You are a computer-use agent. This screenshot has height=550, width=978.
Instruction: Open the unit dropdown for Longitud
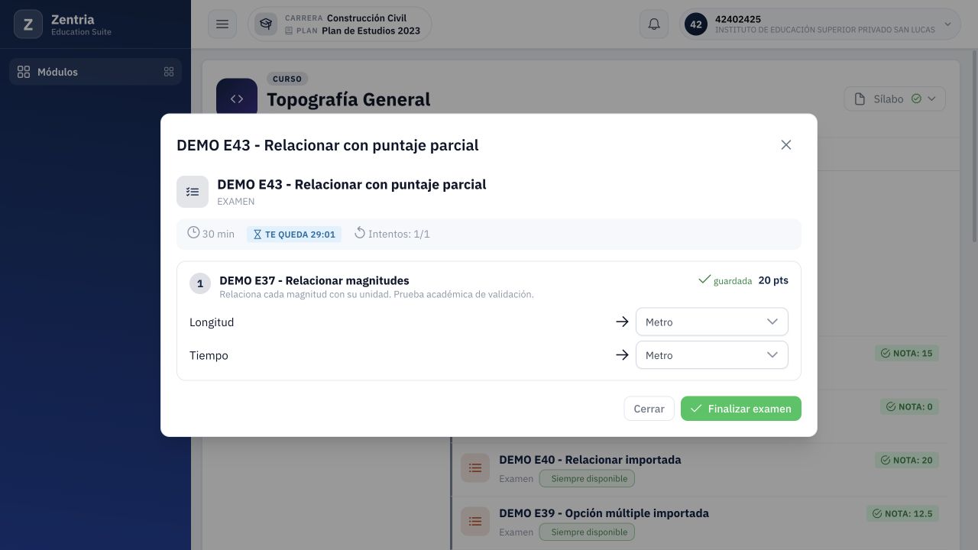tap(711, 322)
